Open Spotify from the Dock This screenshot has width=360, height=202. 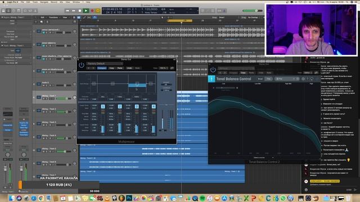pyautogui.click(x=202, y=198)
